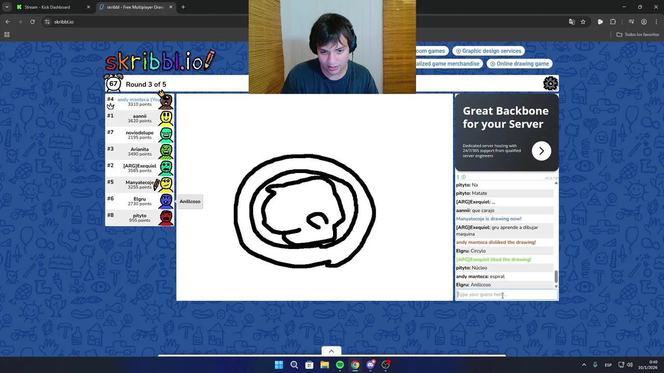View site information icon
The height and width of the screenshot is (373, 664).
(x=47, y=22)
